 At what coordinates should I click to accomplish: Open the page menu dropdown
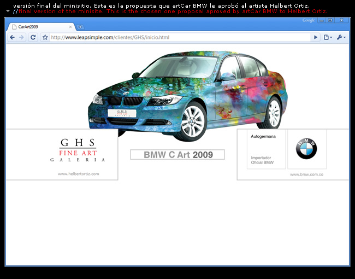click(x=328, y=37)
